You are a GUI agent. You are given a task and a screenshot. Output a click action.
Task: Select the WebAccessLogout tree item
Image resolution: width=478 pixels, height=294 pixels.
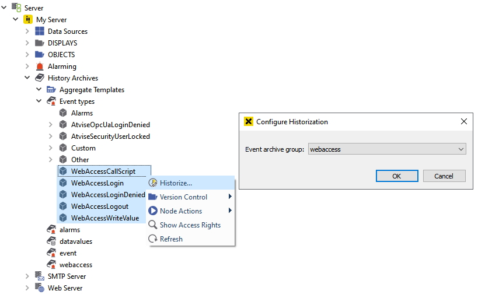[100, 206]
